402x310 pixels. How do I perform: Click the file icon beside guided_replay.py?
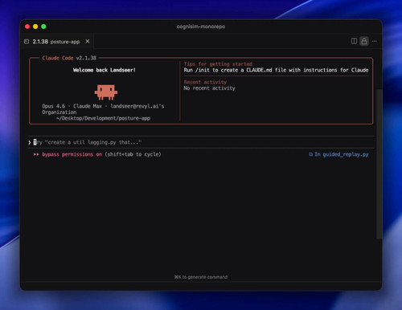[310, 154]
